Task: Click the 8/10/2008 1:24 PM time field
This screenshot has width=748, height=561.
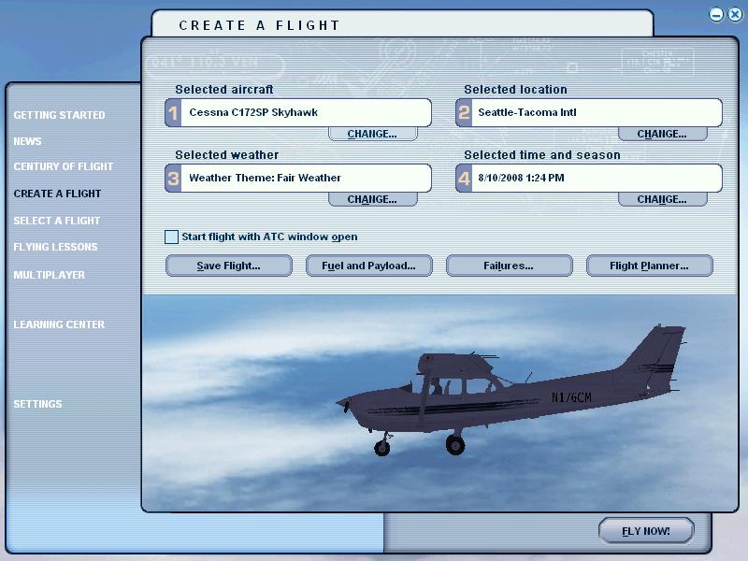Action: coord(597,179)
